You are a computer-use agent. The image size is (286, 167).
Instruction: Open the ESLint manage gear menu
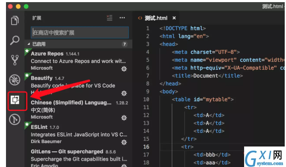point(124,142)
